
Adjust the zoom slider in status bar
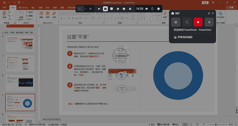[x=216, y=124]
